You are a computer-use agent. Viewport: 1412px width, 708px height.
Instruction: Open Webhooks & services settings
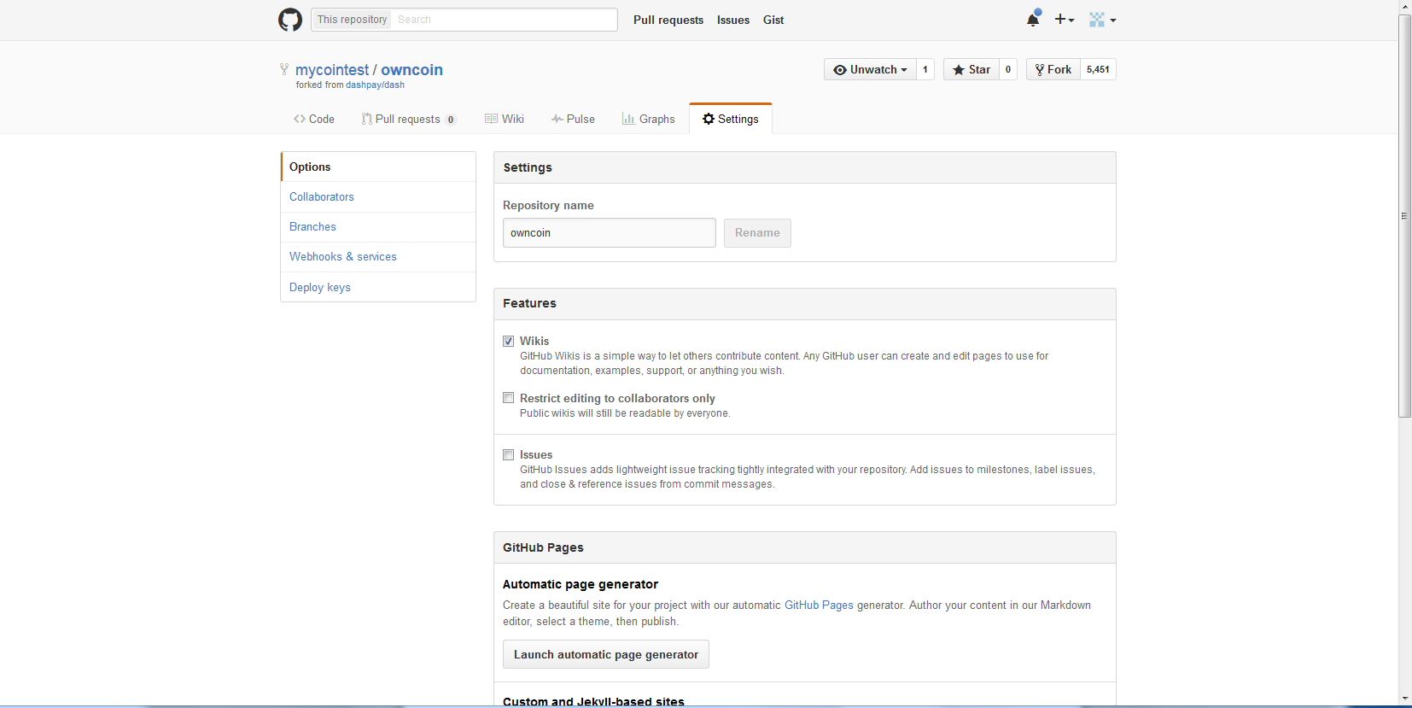[x=378, y=256]
